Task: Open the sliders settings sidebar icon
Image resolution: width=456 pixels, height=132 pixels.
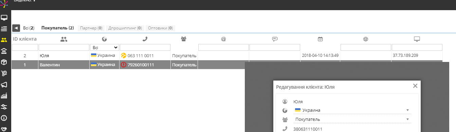Action: pyautogui.click(x=4, y=107)
